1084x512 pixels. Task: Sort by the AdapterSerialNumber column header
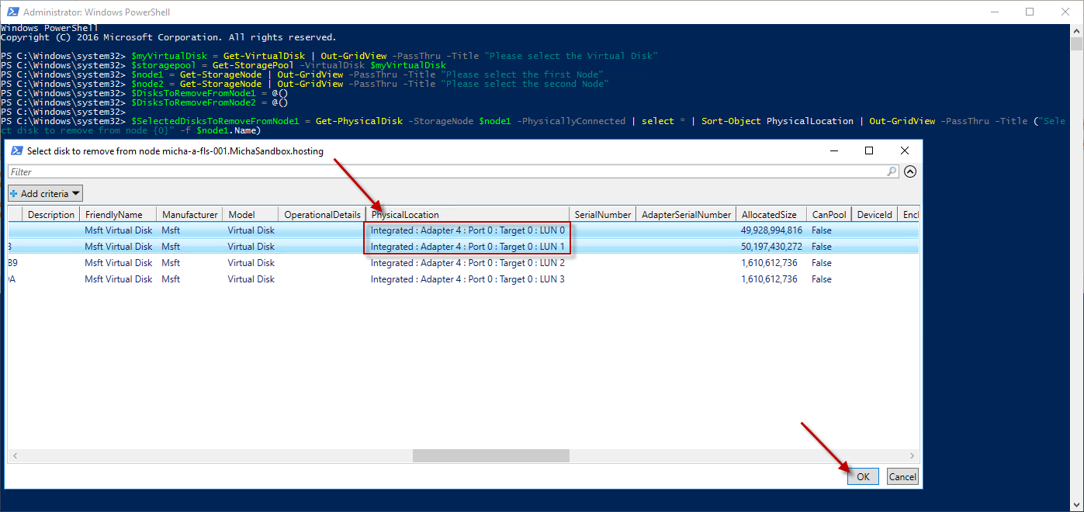686,215
